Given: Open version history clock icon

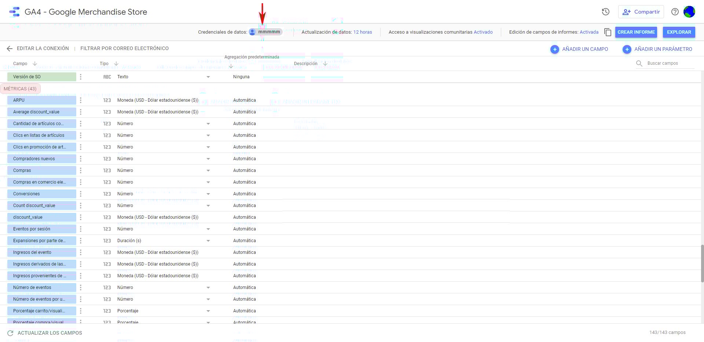Looking at the screenshot, I should click(606, 12).
